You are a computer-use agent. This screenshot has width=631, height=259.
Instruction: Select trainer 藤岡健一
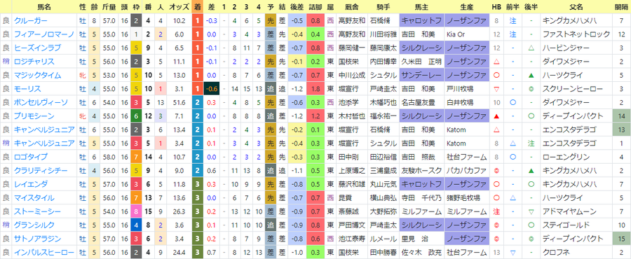point(352,48)
